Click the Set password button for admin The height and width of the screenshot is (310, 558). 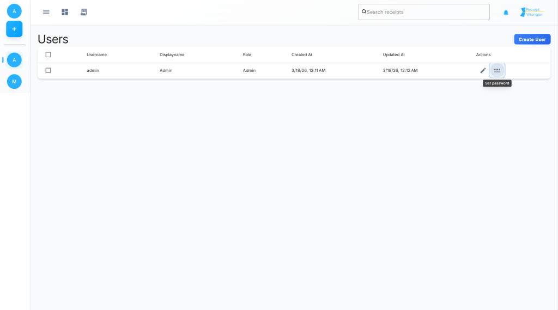pyautogui.click(x=497, y=70)
